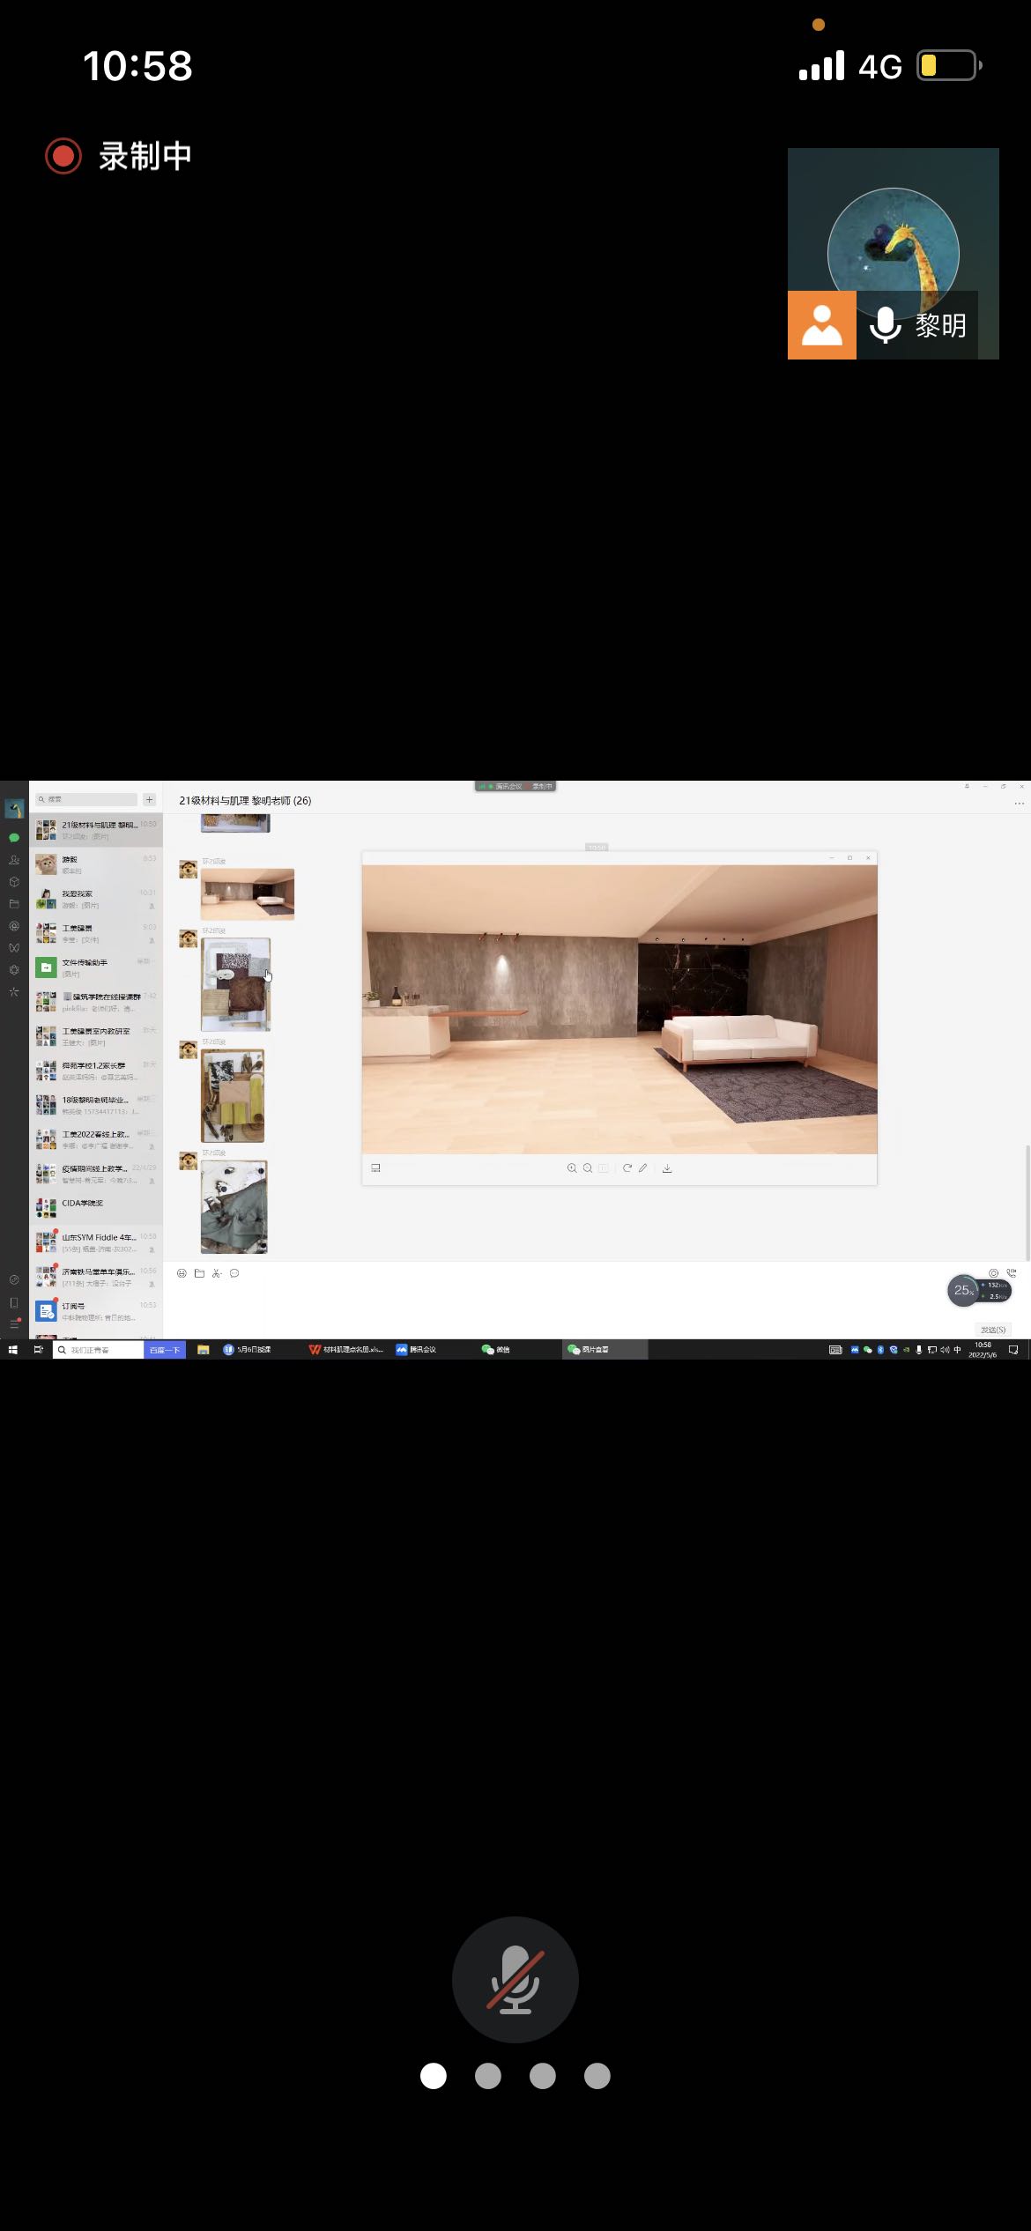
Task: Click the scissors screenshot icon
Action: (217, 1273)
